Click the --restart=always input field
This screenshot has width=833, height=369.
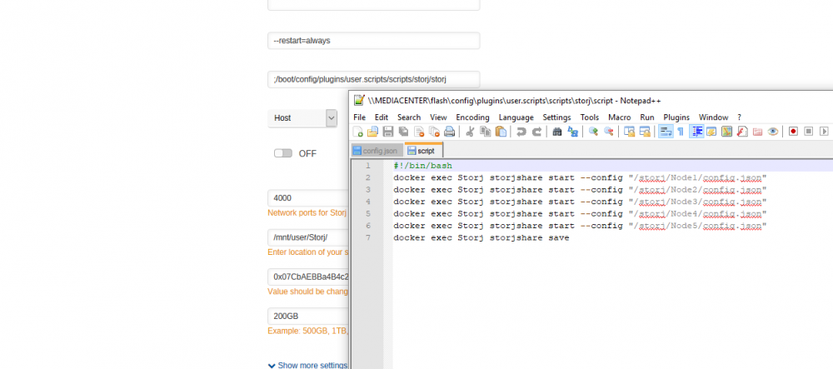pos(373,40)
